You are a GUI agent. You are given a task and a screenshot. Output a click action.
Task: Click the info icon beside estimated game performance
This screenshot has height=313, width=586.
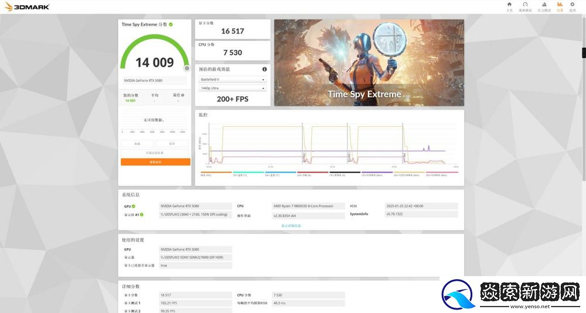(x=264, y=69)
